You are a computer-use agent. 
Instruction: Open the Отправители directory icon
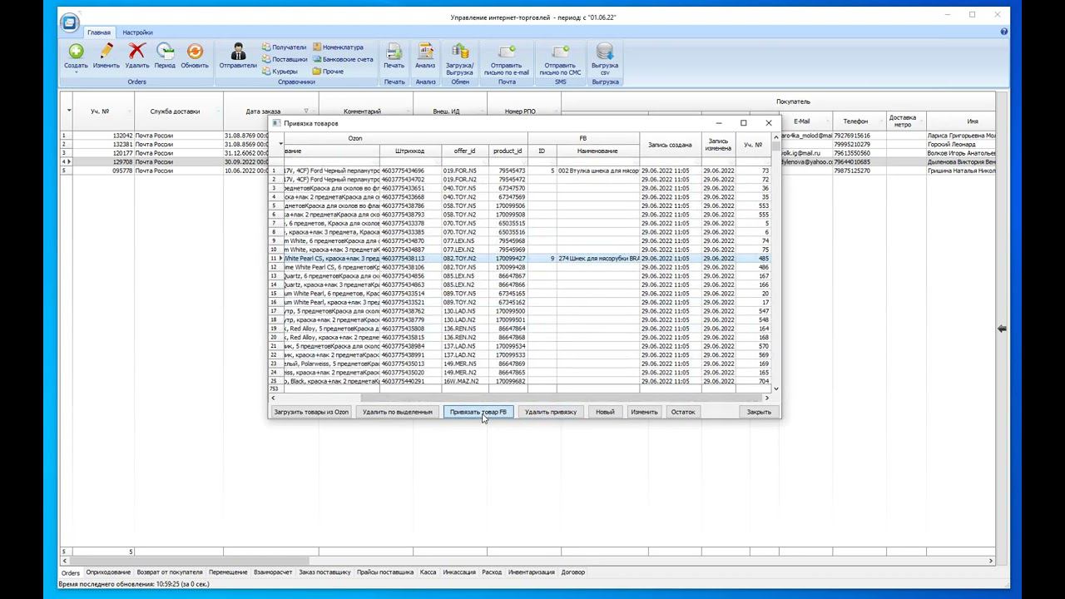[238, 56]
